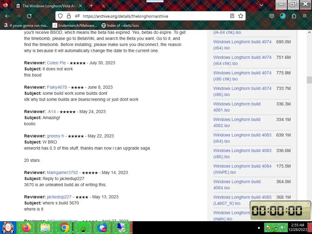Click the Firefox logo in title bar

(x=5, y=5)
